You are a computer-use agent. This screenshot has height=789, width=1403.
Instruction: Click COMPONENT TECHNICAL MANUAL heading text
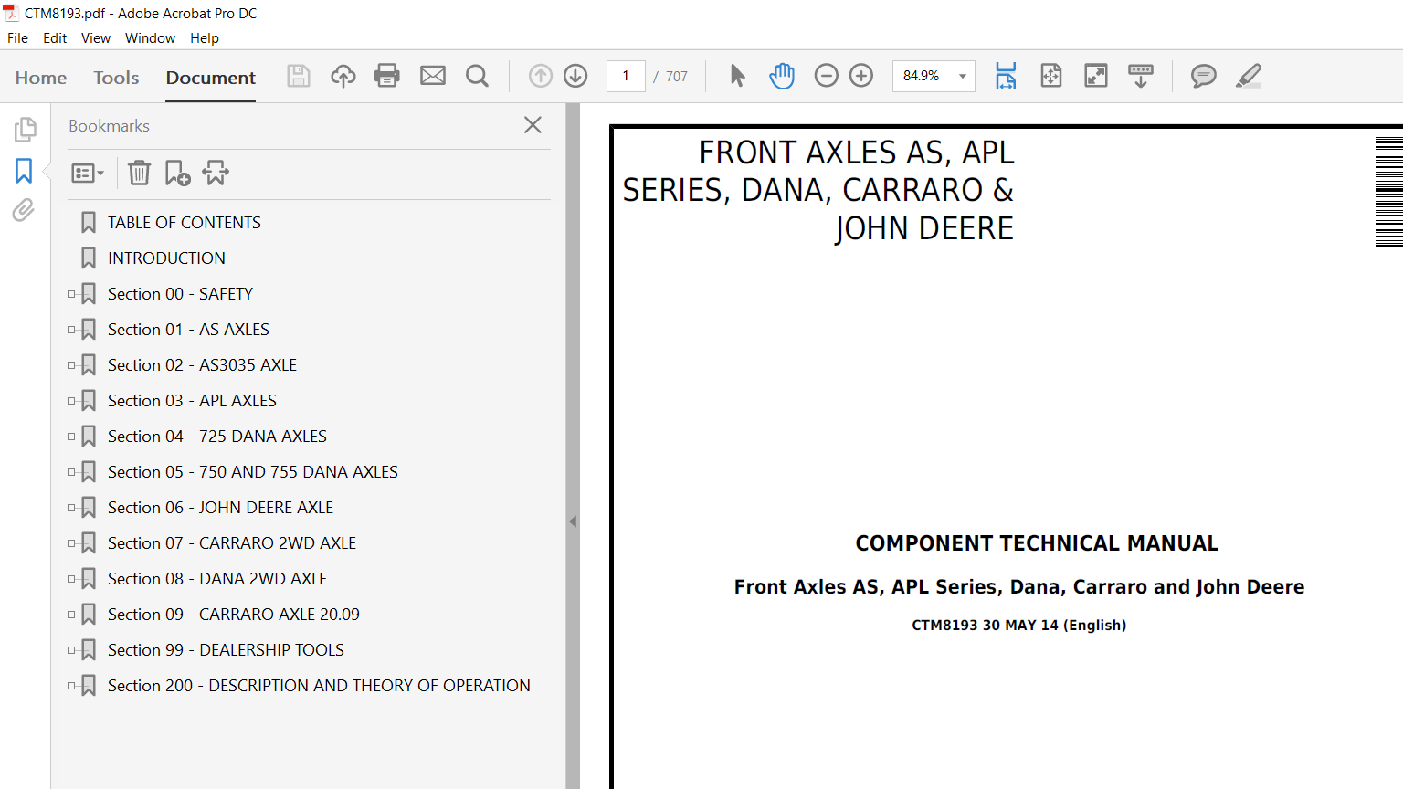pos(1037,543)
